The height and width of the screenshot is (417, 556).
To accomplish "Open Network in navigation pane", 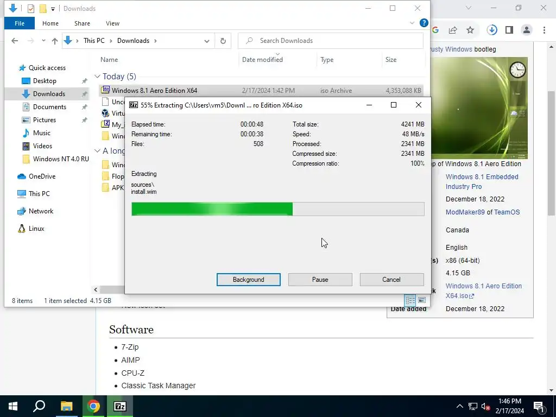I will 41,211.
